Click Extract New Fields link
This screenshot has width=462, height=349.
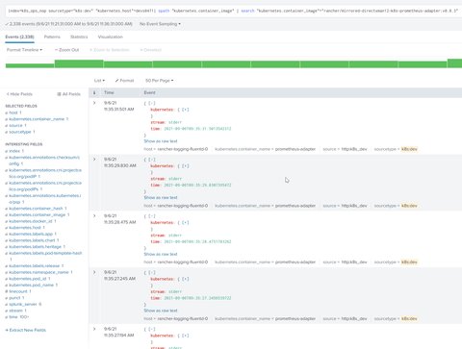pyautogui.click(x=26, y=330)
